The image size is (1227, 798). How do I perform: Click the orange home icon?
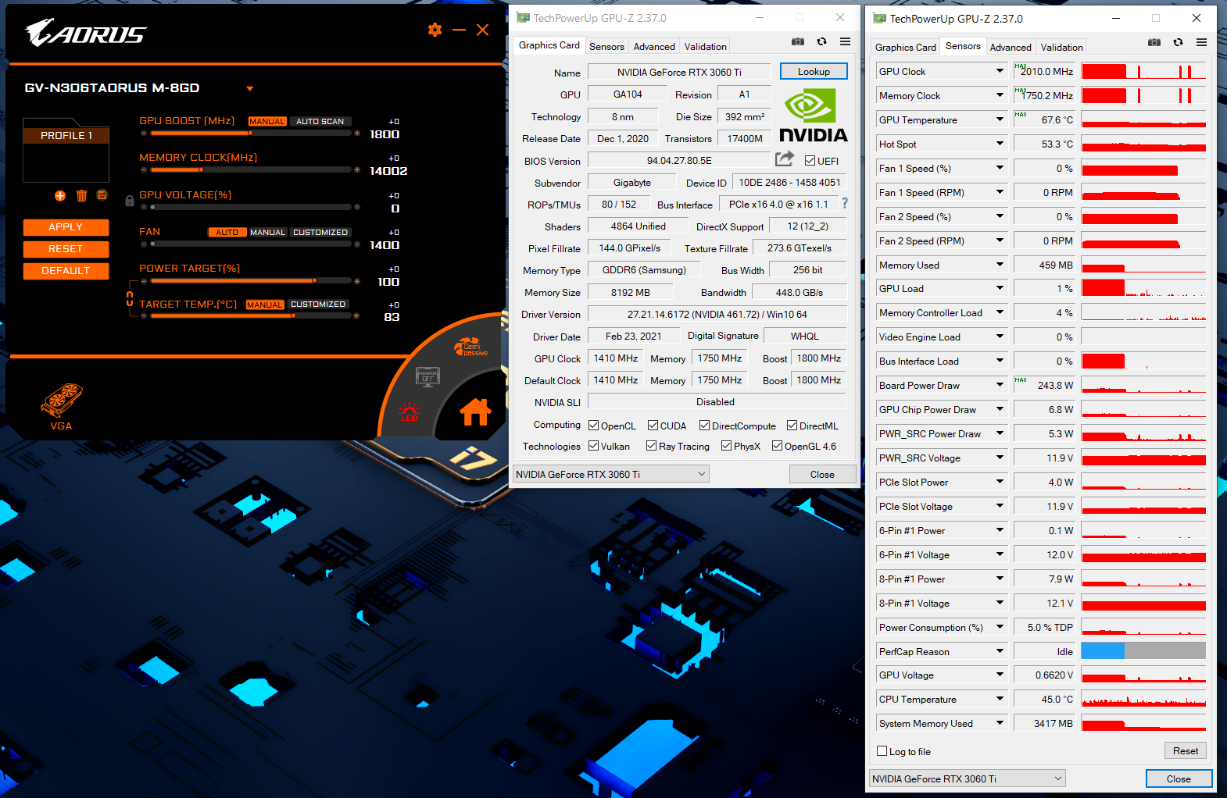pos(475,411)
